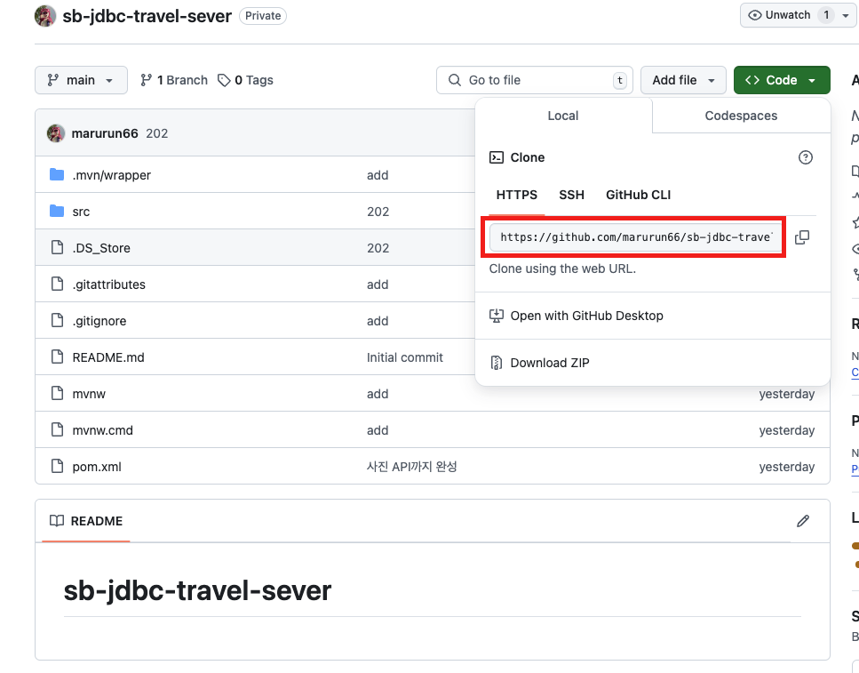Open the 'Initial commit' commit message
Image resolution: width=859 pixels, height=673 pixels.
405,357
